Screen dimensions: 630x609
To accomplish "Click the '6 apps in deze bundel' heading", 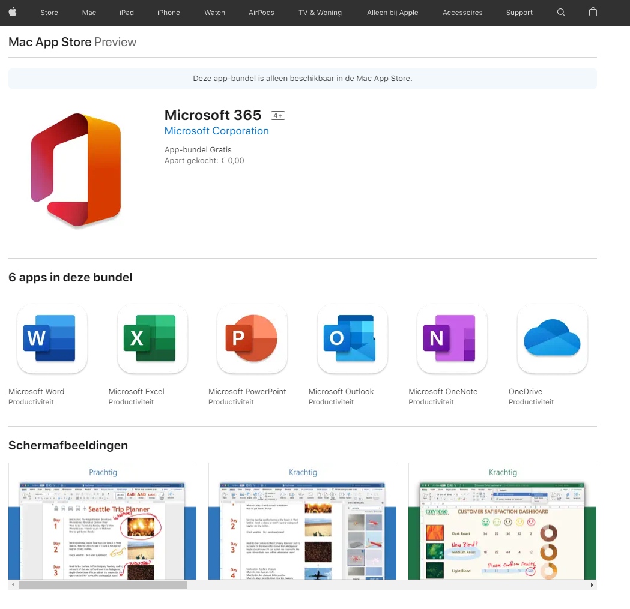I will tap(70, 277).
